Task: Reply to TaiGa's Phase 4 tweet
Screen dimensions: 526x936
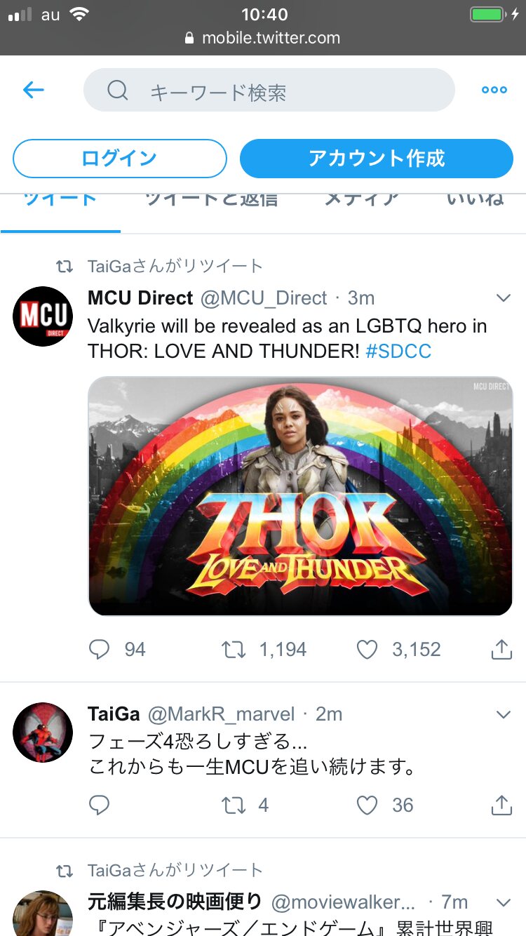Action: coord(100,805)
